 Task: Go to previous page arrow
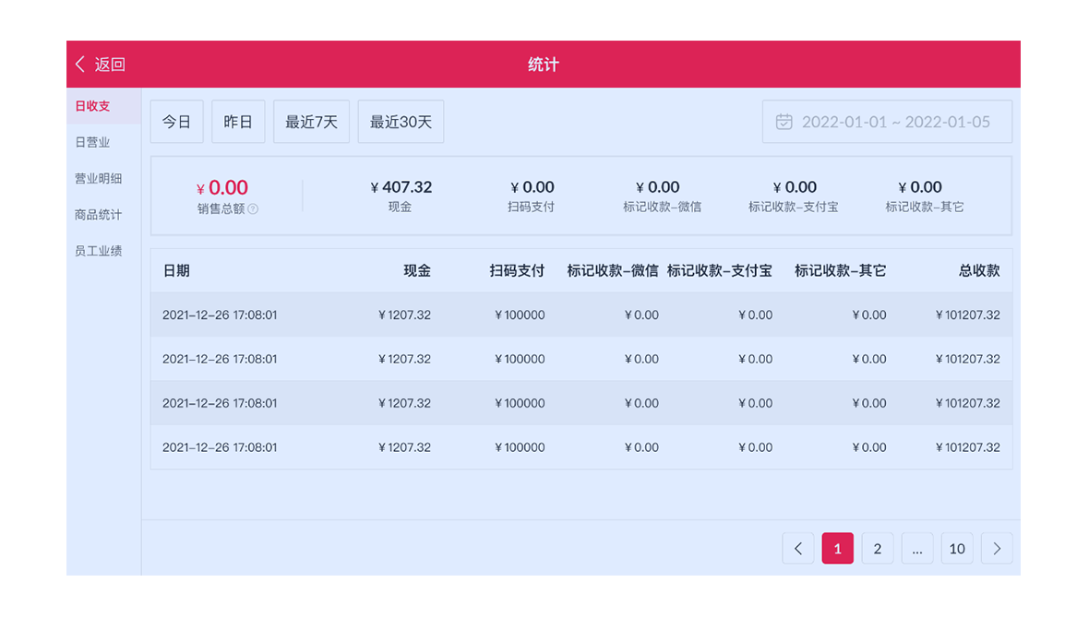pyautogui.click(x=798, y=549)
